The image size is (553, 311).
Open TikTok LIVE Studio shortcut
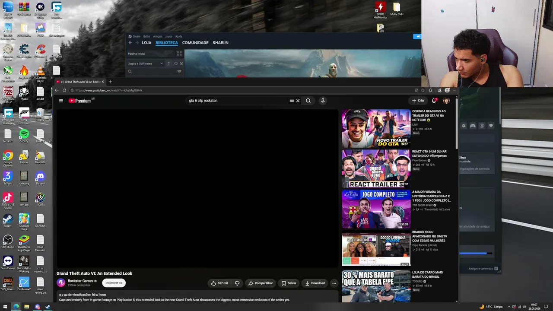(8, 200)
